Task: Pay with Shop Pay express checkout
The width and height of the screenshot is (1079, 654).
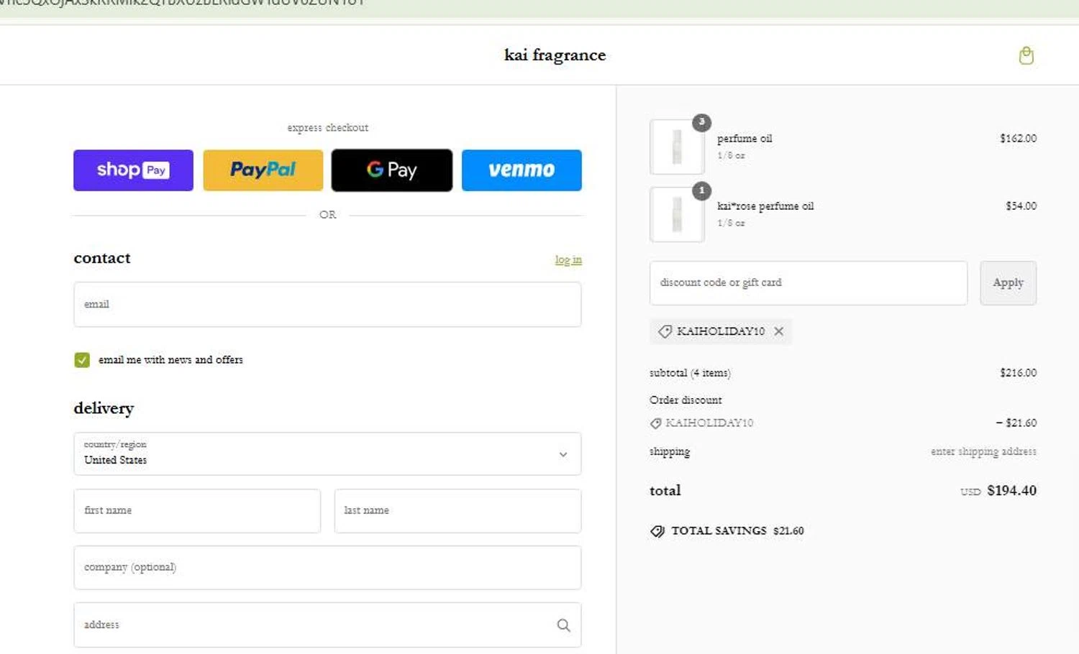Action: 133,170
